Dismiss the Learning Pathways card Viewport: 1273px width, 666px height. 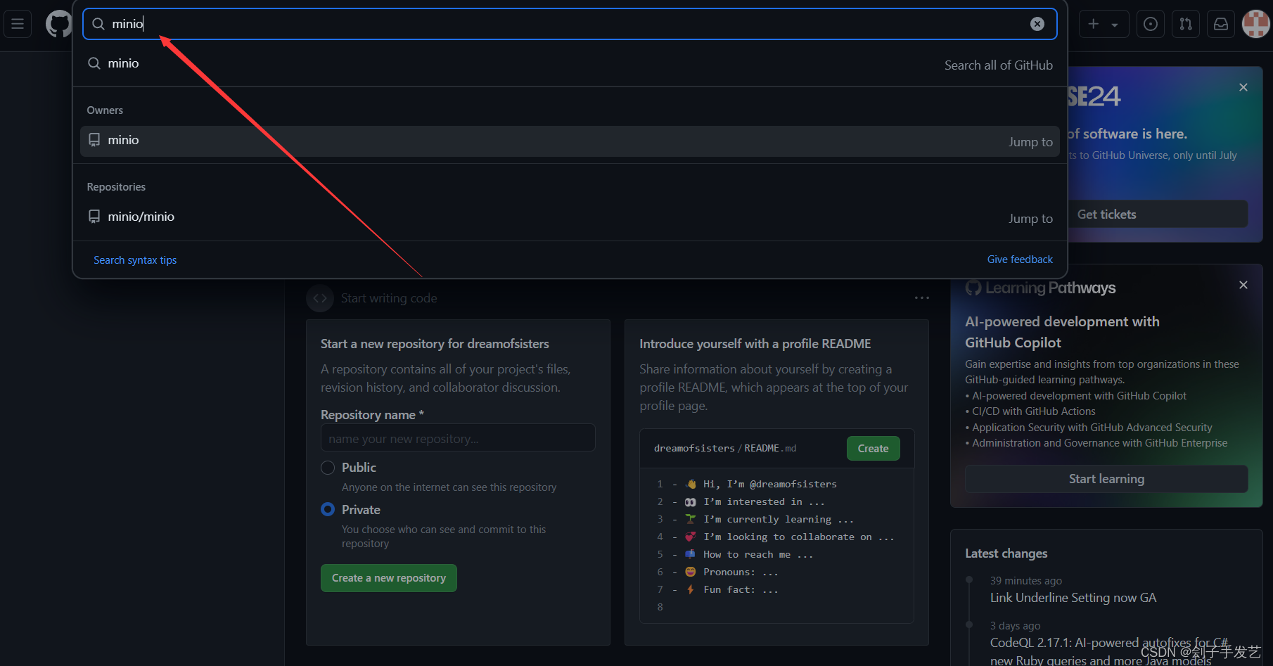pyautogui.click(x=1243, y=285)
